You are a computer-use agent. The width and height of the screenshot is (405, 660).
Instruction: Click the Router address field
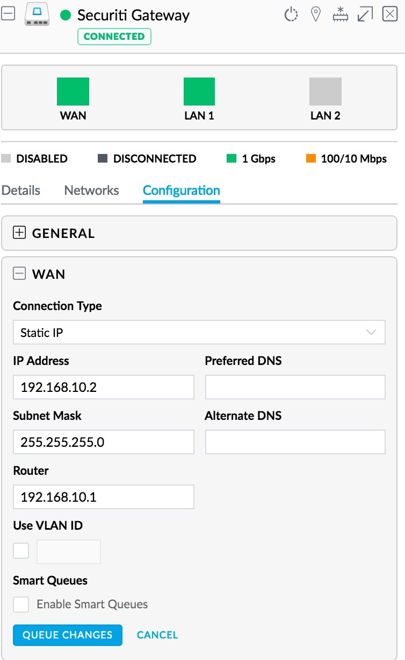(103, 497)
